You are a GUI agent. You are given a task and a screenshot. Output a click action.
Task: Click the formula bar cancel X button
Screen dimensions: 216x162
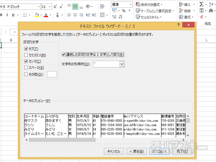[15, 32]
